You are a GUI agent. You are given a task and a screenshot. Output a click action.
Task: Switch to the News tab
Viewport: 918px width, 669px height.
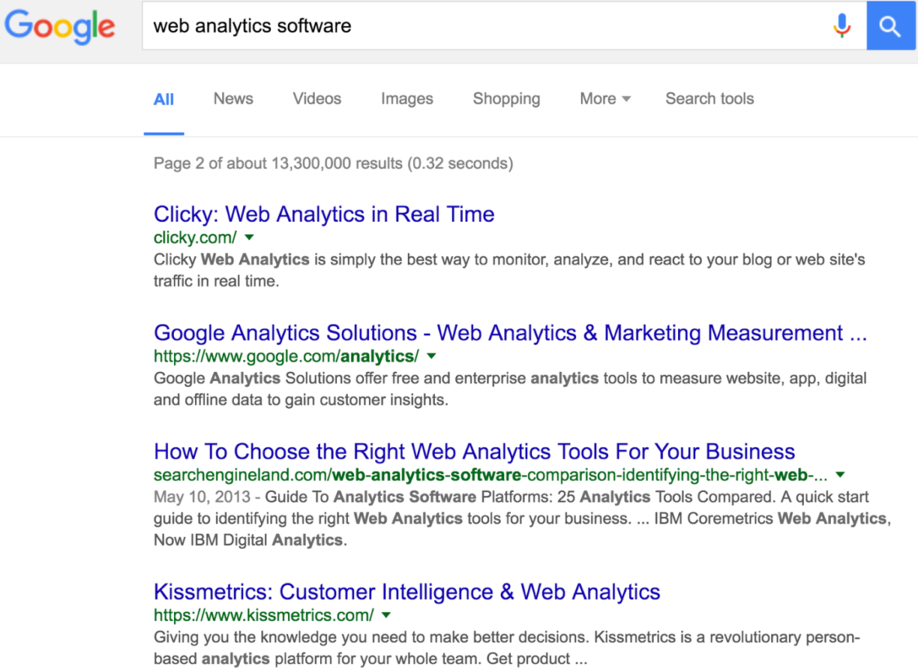coord(233,99)
